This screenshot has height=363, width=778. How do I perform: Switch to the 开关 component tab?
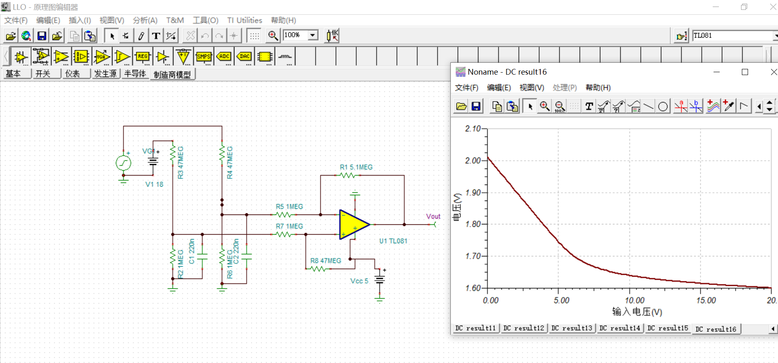pos(43,73)
